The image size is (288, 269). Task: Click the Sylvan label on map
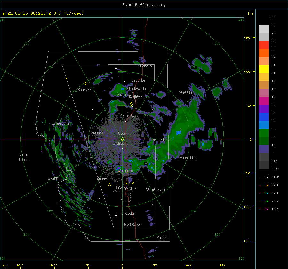coord(123,95)
